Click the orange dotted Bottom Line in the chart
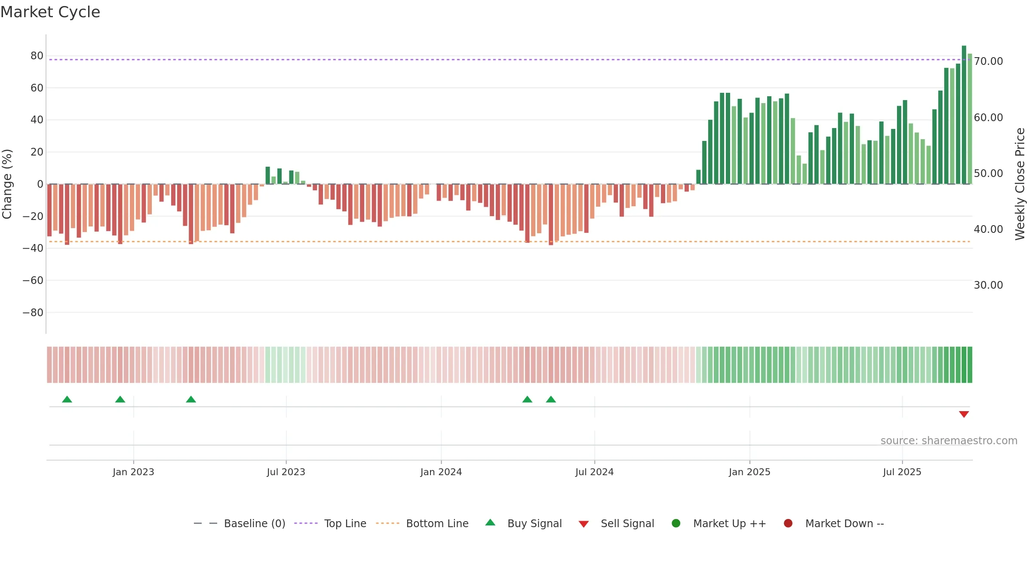This screenshot has height=580, width=1032. [510, 241]
